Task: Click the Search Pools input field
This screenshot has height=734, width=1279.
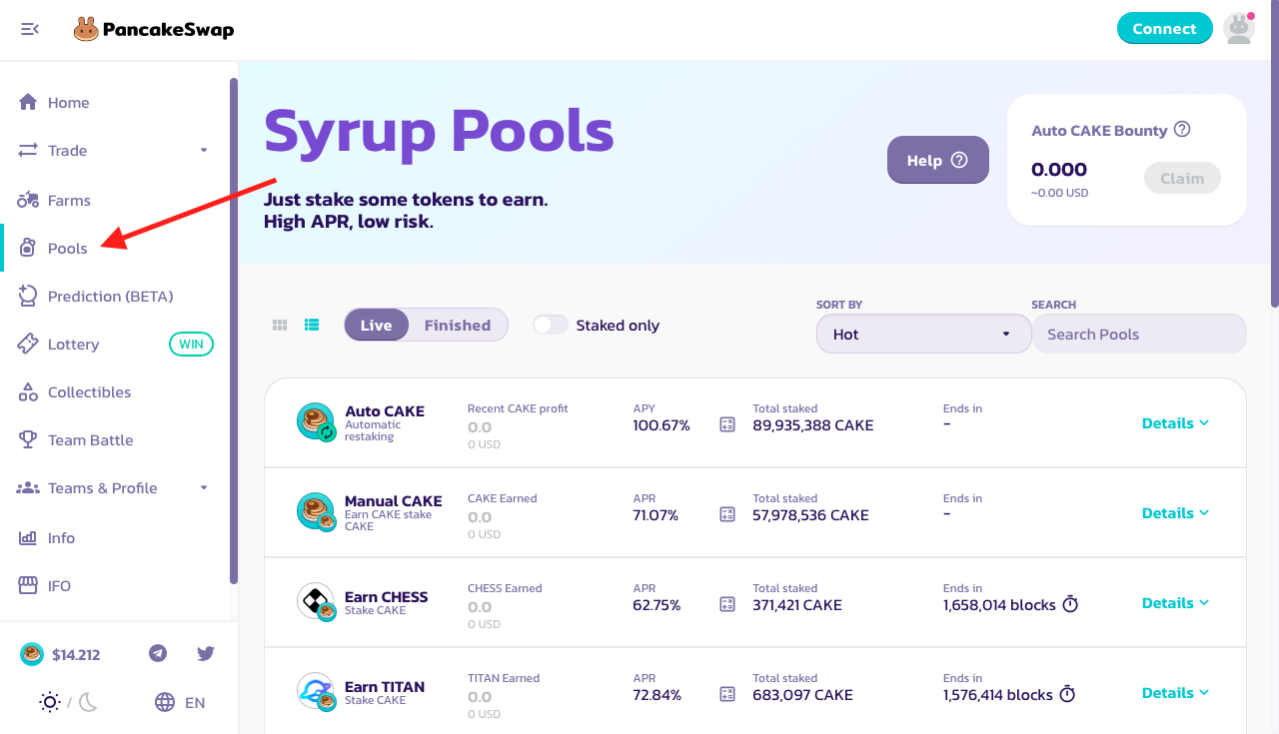Action: coord(1139,334)
